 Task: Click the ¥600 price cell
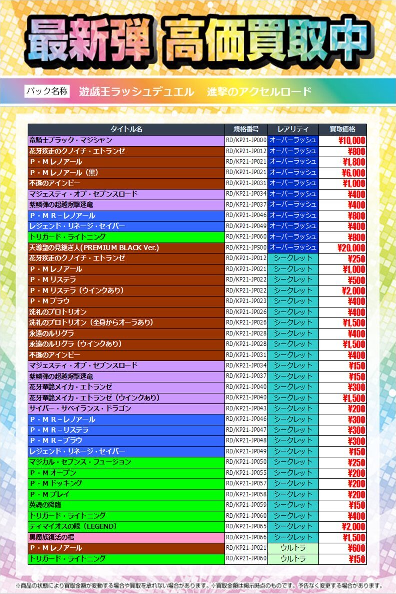click(342, 548)
